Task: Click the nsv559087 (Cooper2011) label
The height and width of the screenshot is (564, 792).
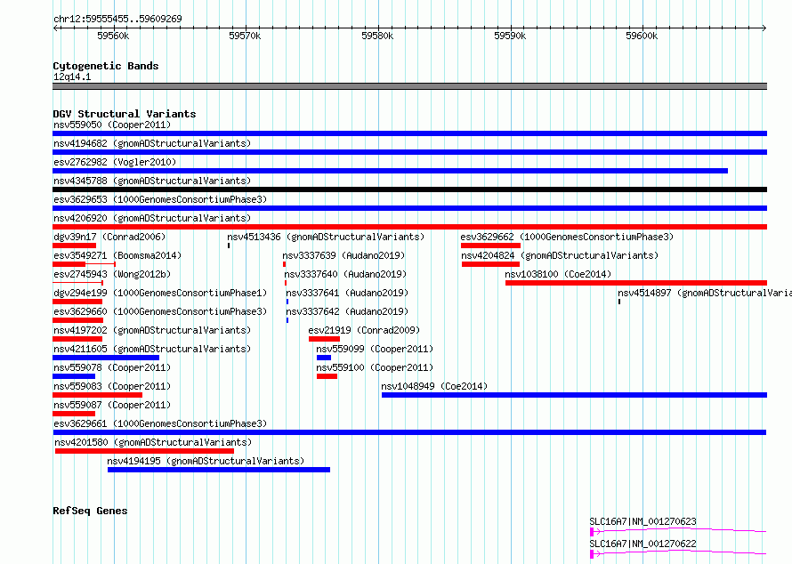Action: coord(112,405)
